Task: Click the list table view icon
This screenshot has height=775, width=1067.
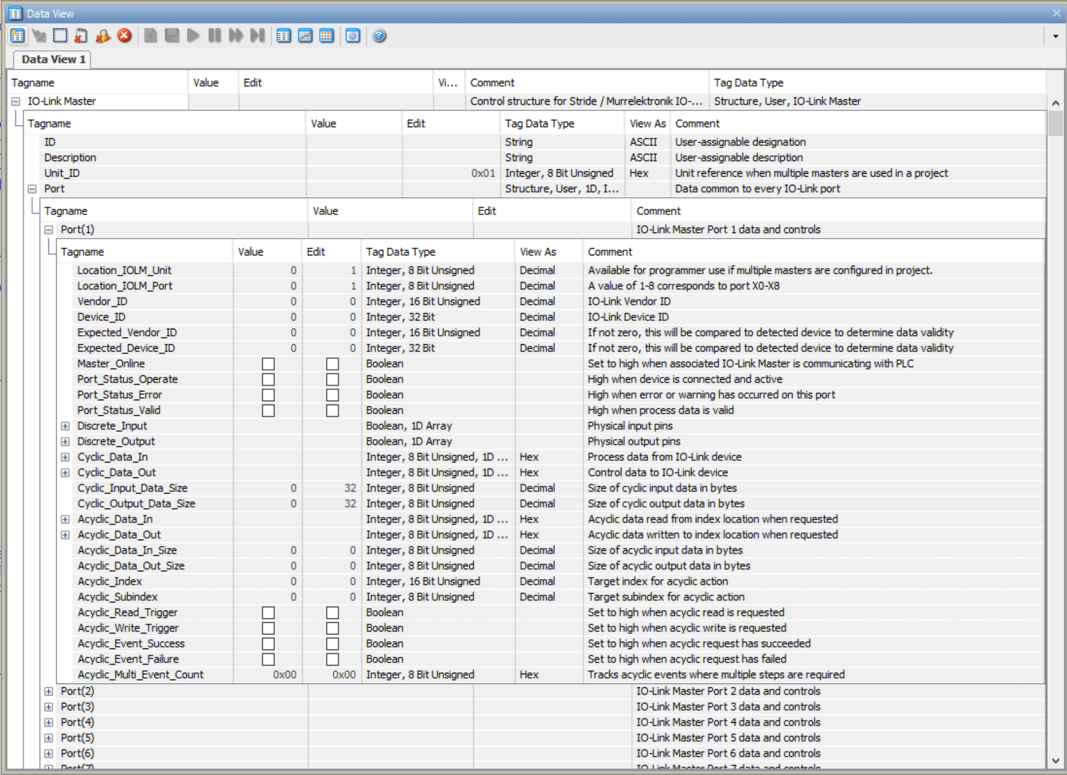Action: [x=283, y=36]
